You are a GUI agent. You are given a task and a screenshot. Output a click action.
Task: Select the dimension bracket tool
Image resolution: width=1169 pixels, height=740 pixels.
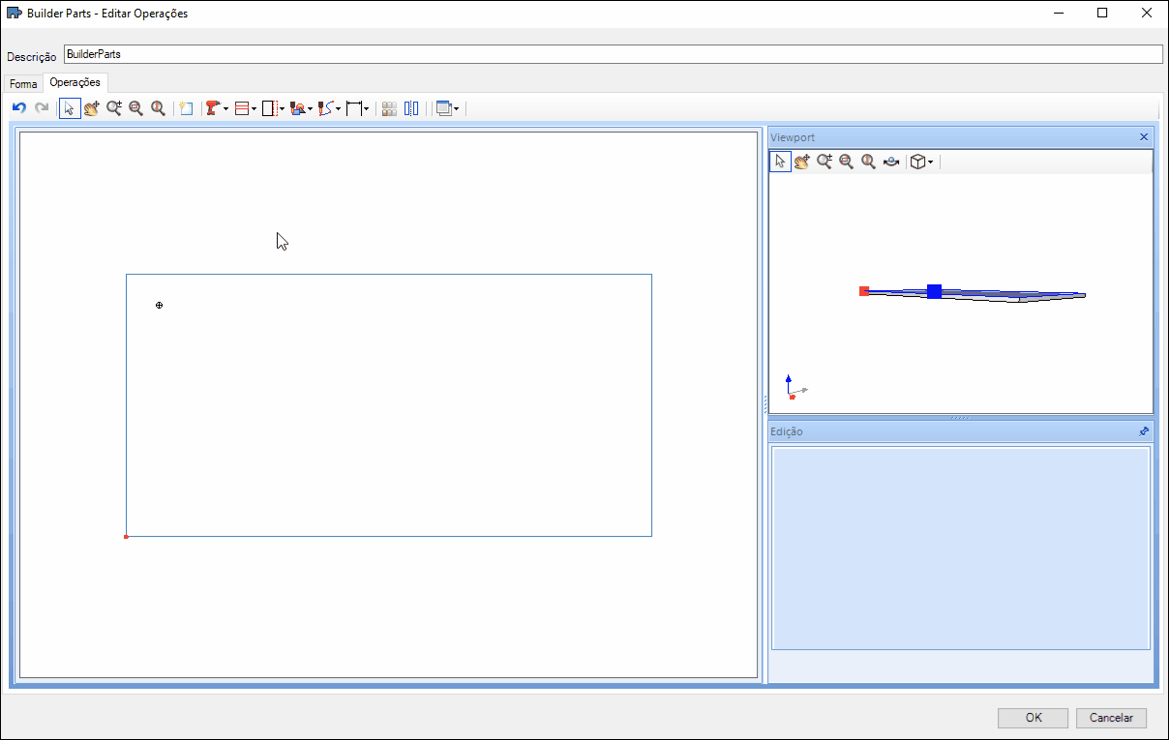(x=353, y=108)
